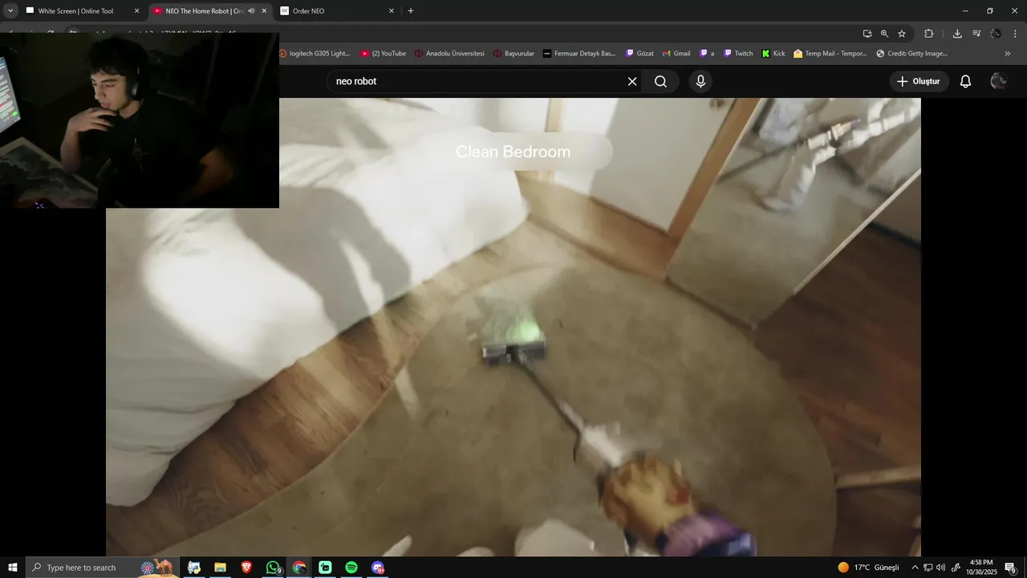
Task: Open the Fermuar Detaylı Bas bookmark
Action: pos(579,54)
